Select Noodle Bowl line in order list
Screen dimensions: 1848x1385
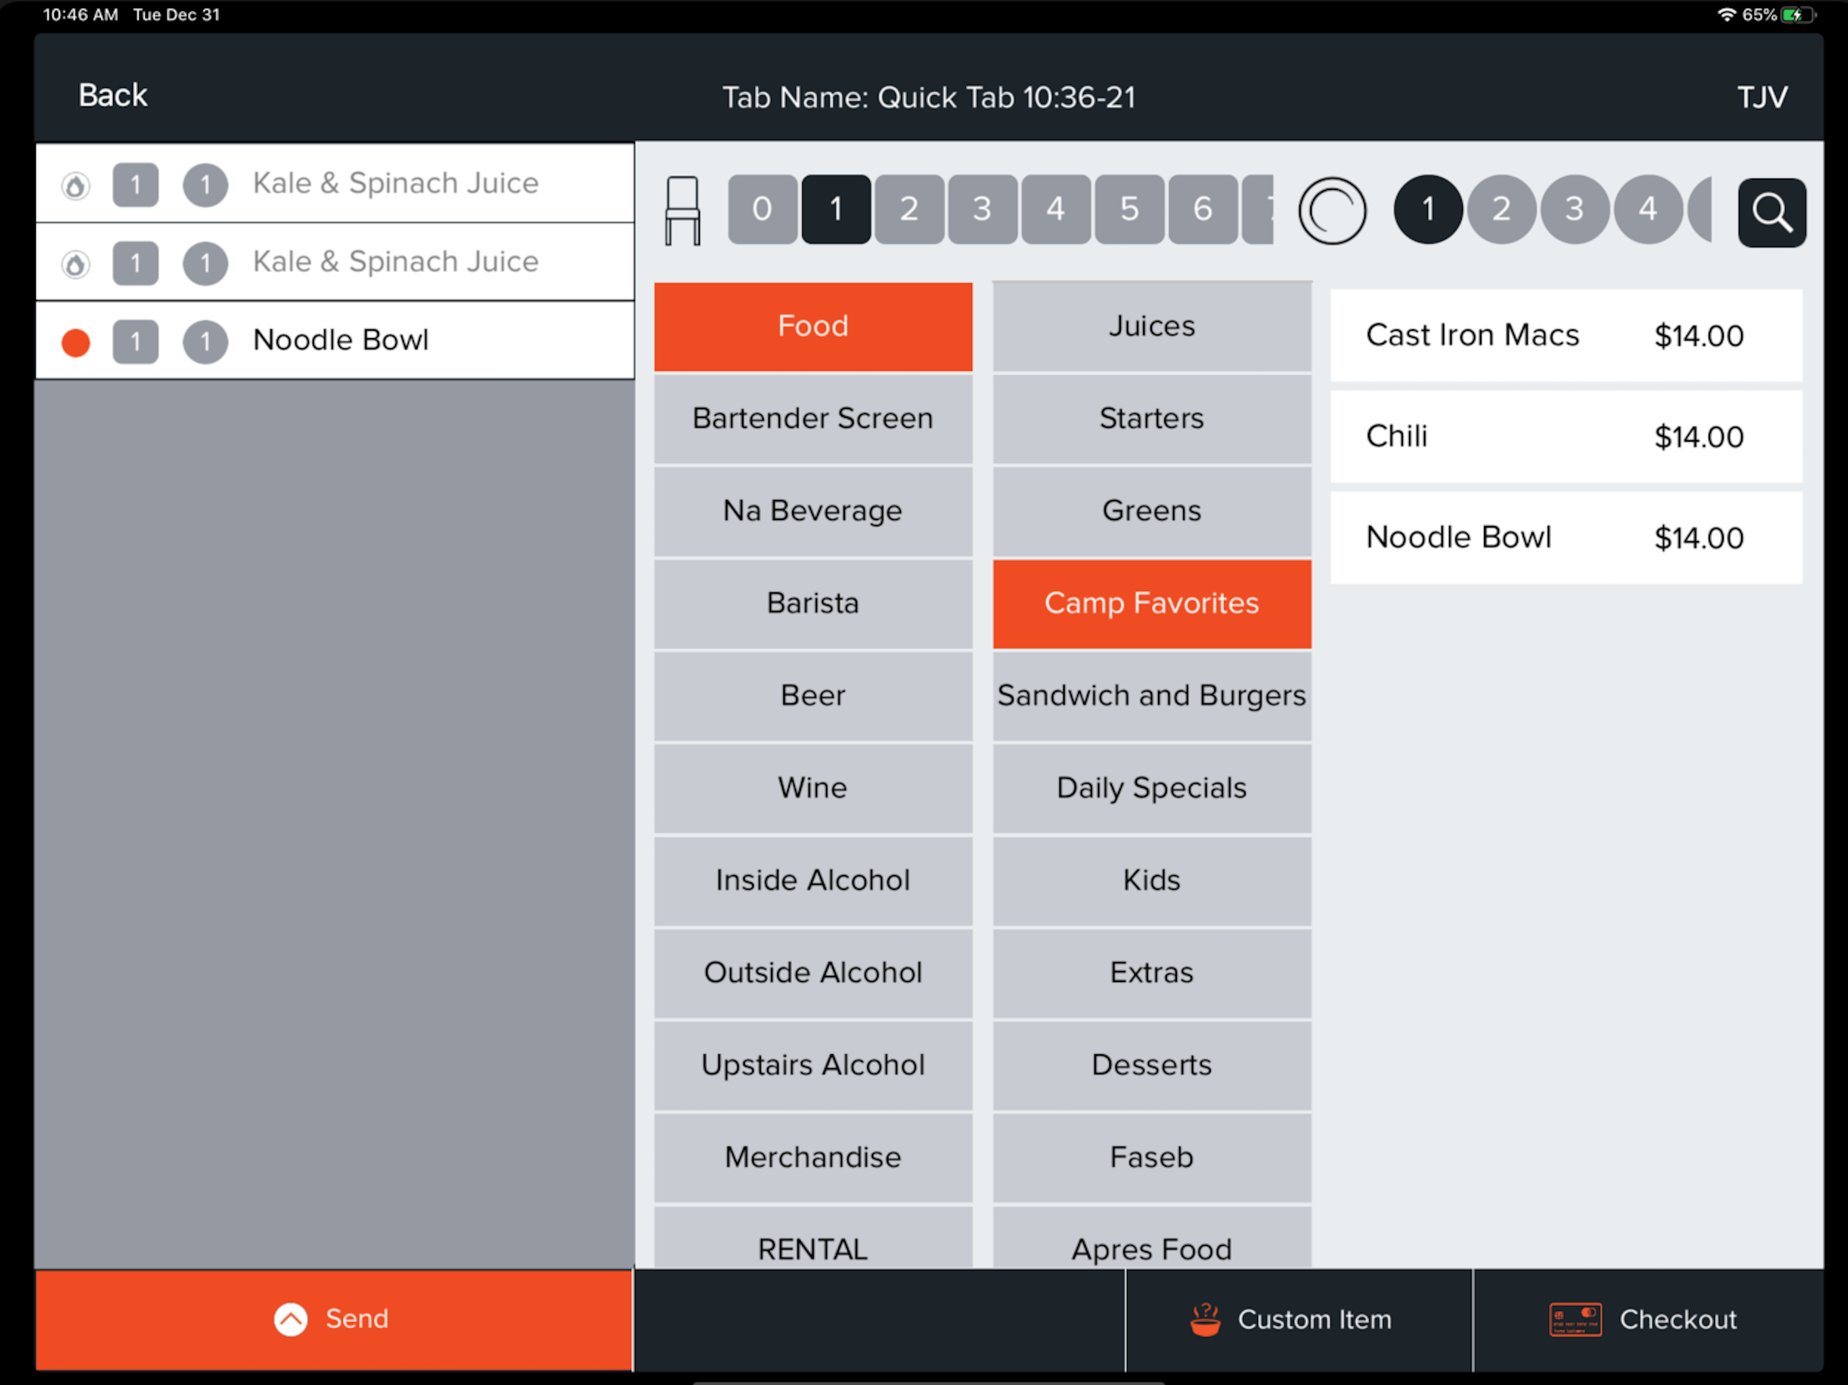pos(334,341)
